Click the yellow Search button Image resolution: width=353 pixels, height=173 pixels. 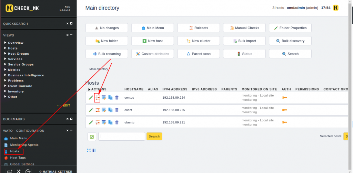click(x=154, y=137)
